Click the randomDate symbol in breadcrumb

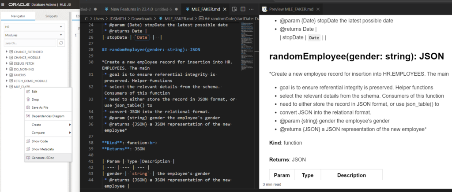(x=231, y=18)
